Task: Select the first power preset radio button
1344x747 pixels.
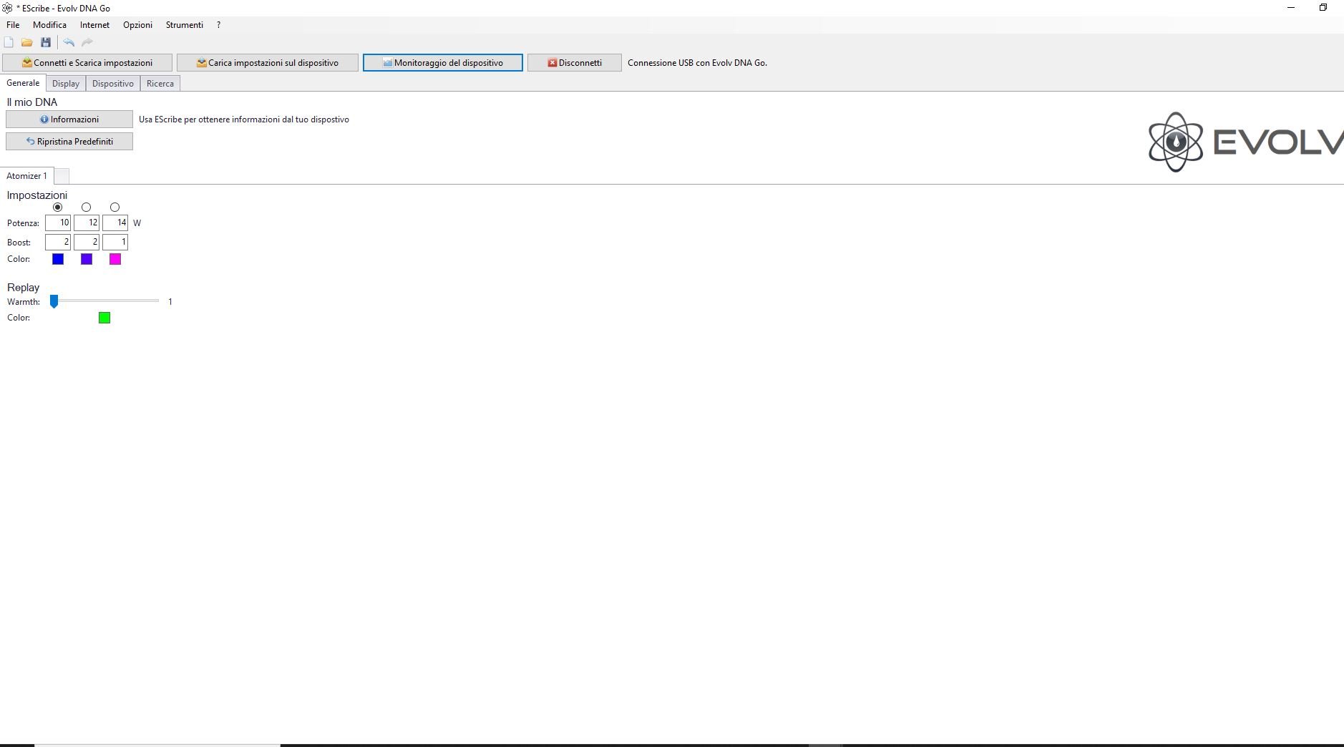Action: tap(58, 207)
